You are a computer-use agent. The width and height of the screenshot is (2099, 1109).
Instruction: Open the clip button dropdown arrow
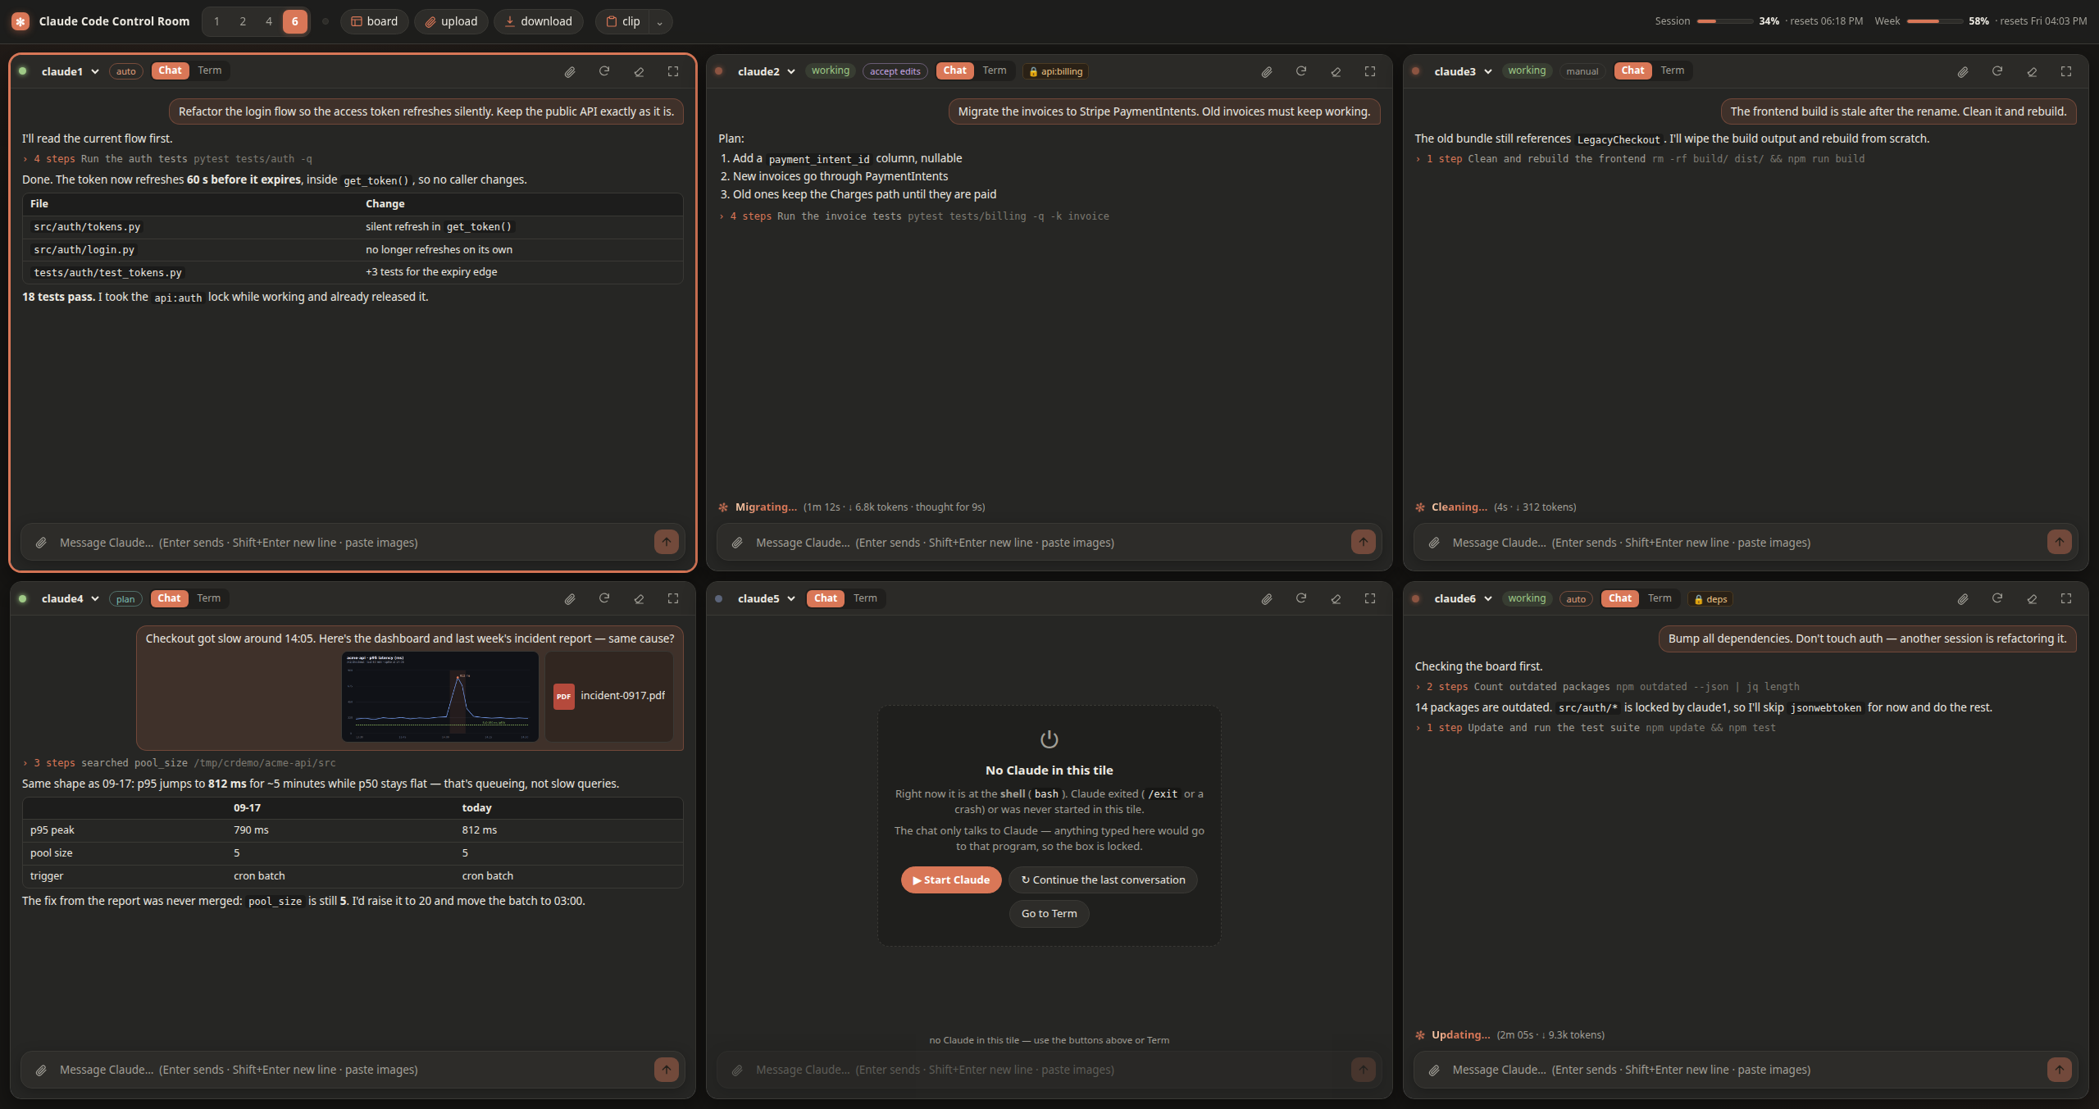pos(659,22)
